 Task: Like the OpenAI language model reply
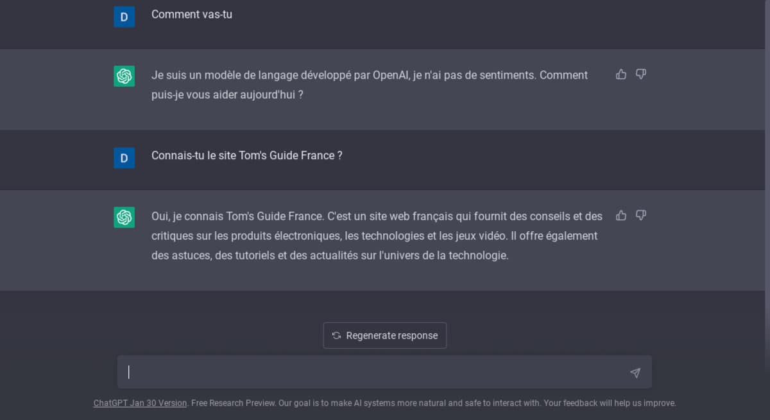620,74
